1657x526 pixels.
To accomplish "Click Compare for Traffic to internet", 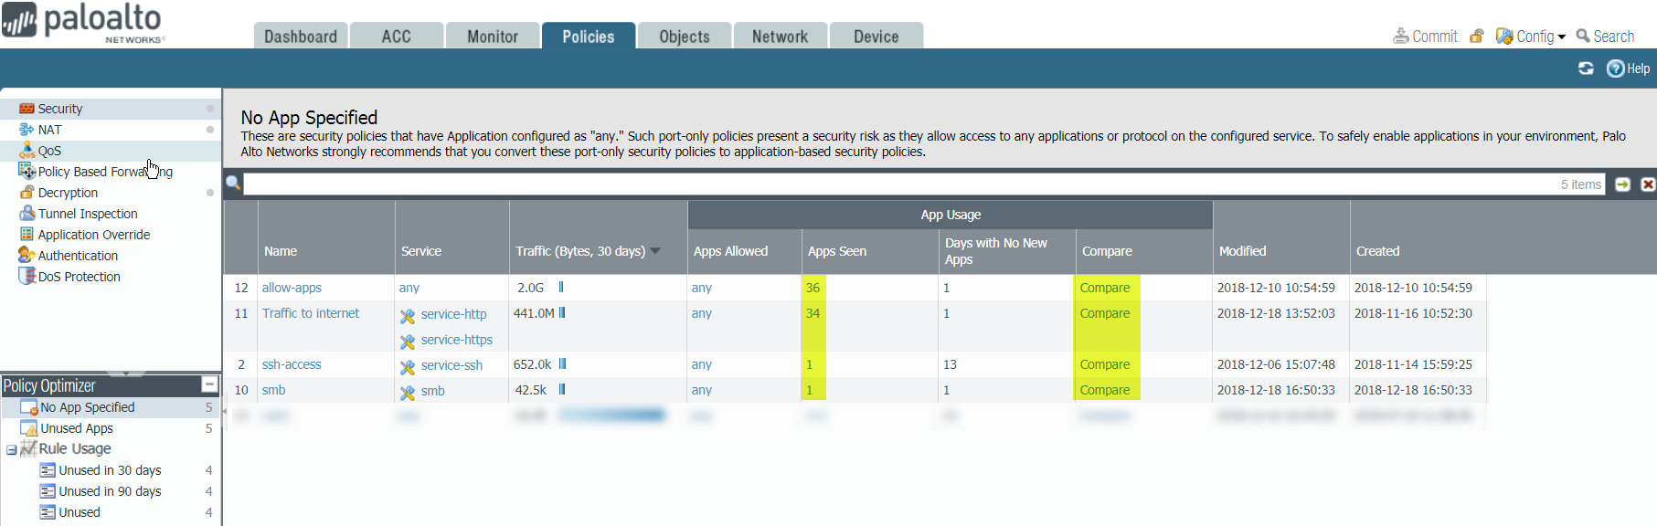I will coord(1105,313).
